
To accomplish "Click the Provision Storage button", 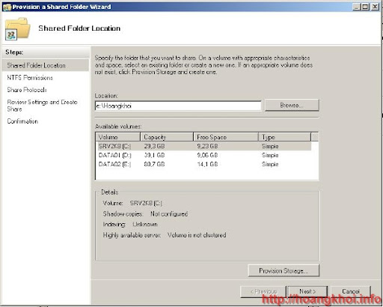I will click(x=284, y=270).
